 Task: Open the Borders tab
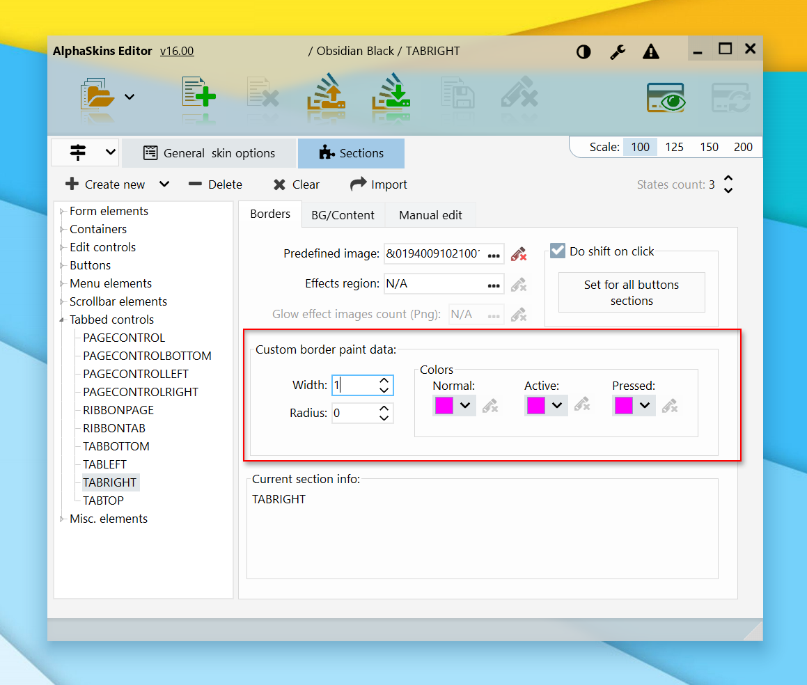pyautogui.click(x=270, y=214)
